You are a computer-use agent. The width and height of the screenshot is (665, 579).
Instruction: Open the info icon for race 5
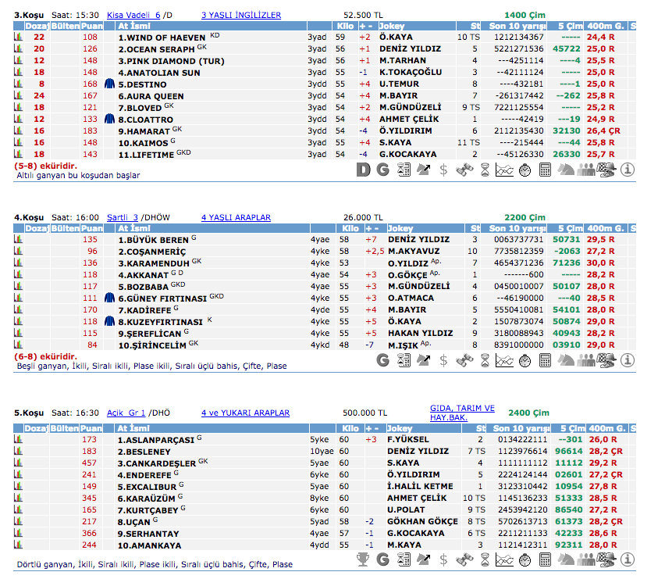pos(628,559)
